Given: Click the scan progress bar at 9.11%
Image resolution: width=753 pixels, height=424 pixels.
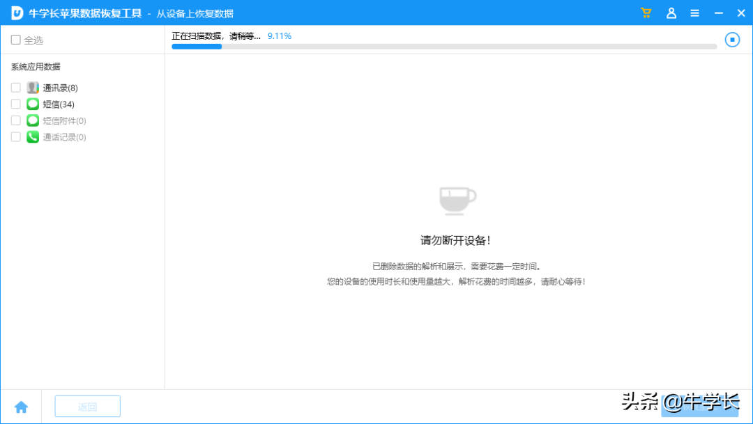Looking at the screenshot, I should point(444,46).
